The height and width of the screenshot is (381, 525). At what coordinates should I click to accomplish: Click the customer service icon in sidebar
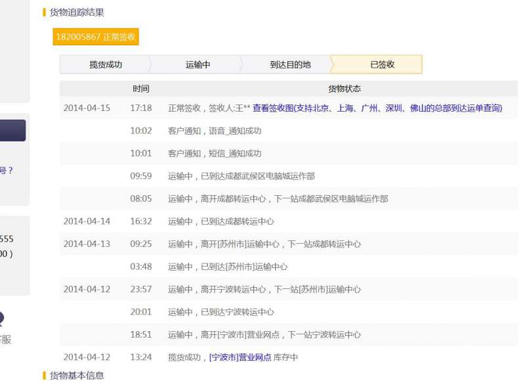(x=2, y=320)
